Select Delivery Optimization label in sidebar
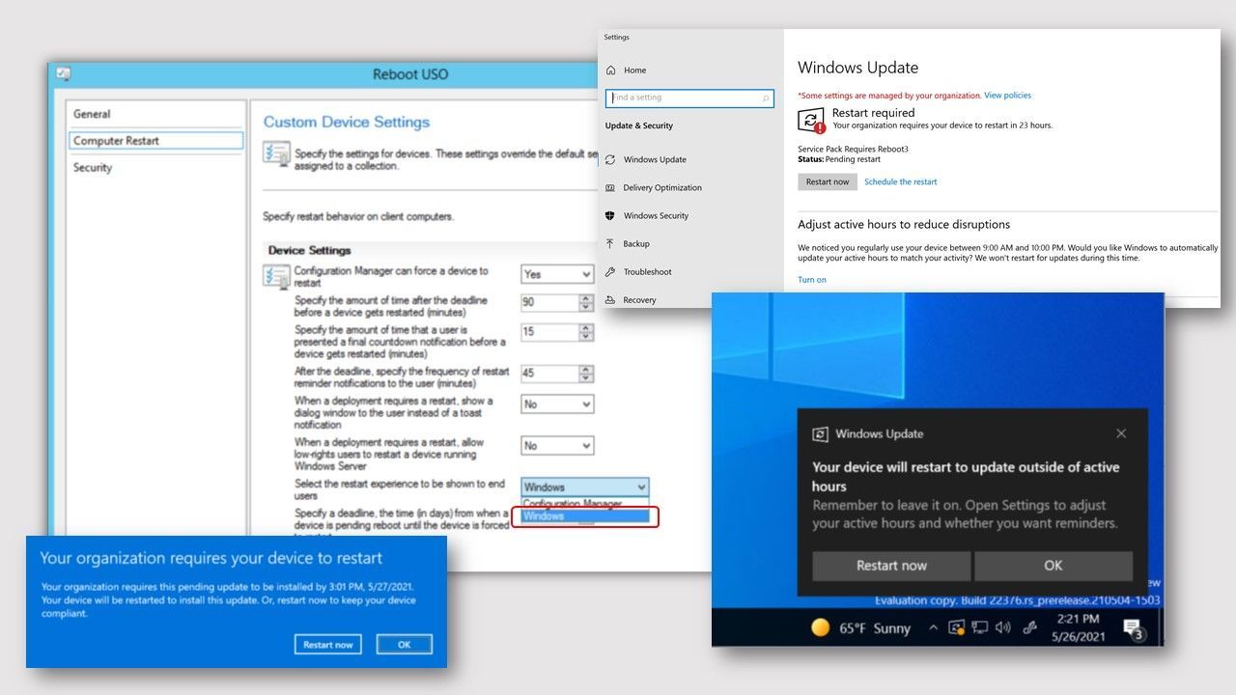Viewport: 1236px width, 695px height. pos(662,187)
